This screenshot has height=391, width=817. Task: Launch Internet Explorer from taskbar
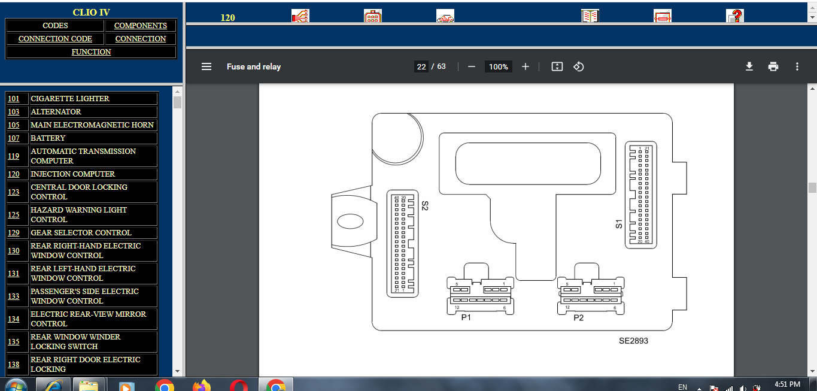click(x=53, y=385)
